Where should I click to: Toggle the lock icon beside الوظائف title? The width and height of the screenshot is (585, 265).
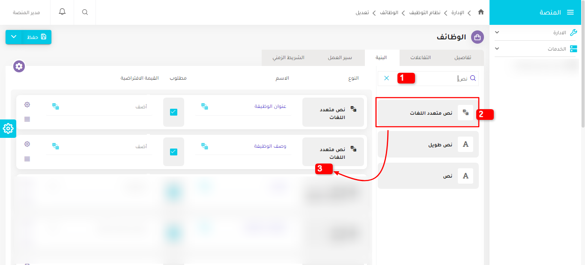click(x=477, y=37)
